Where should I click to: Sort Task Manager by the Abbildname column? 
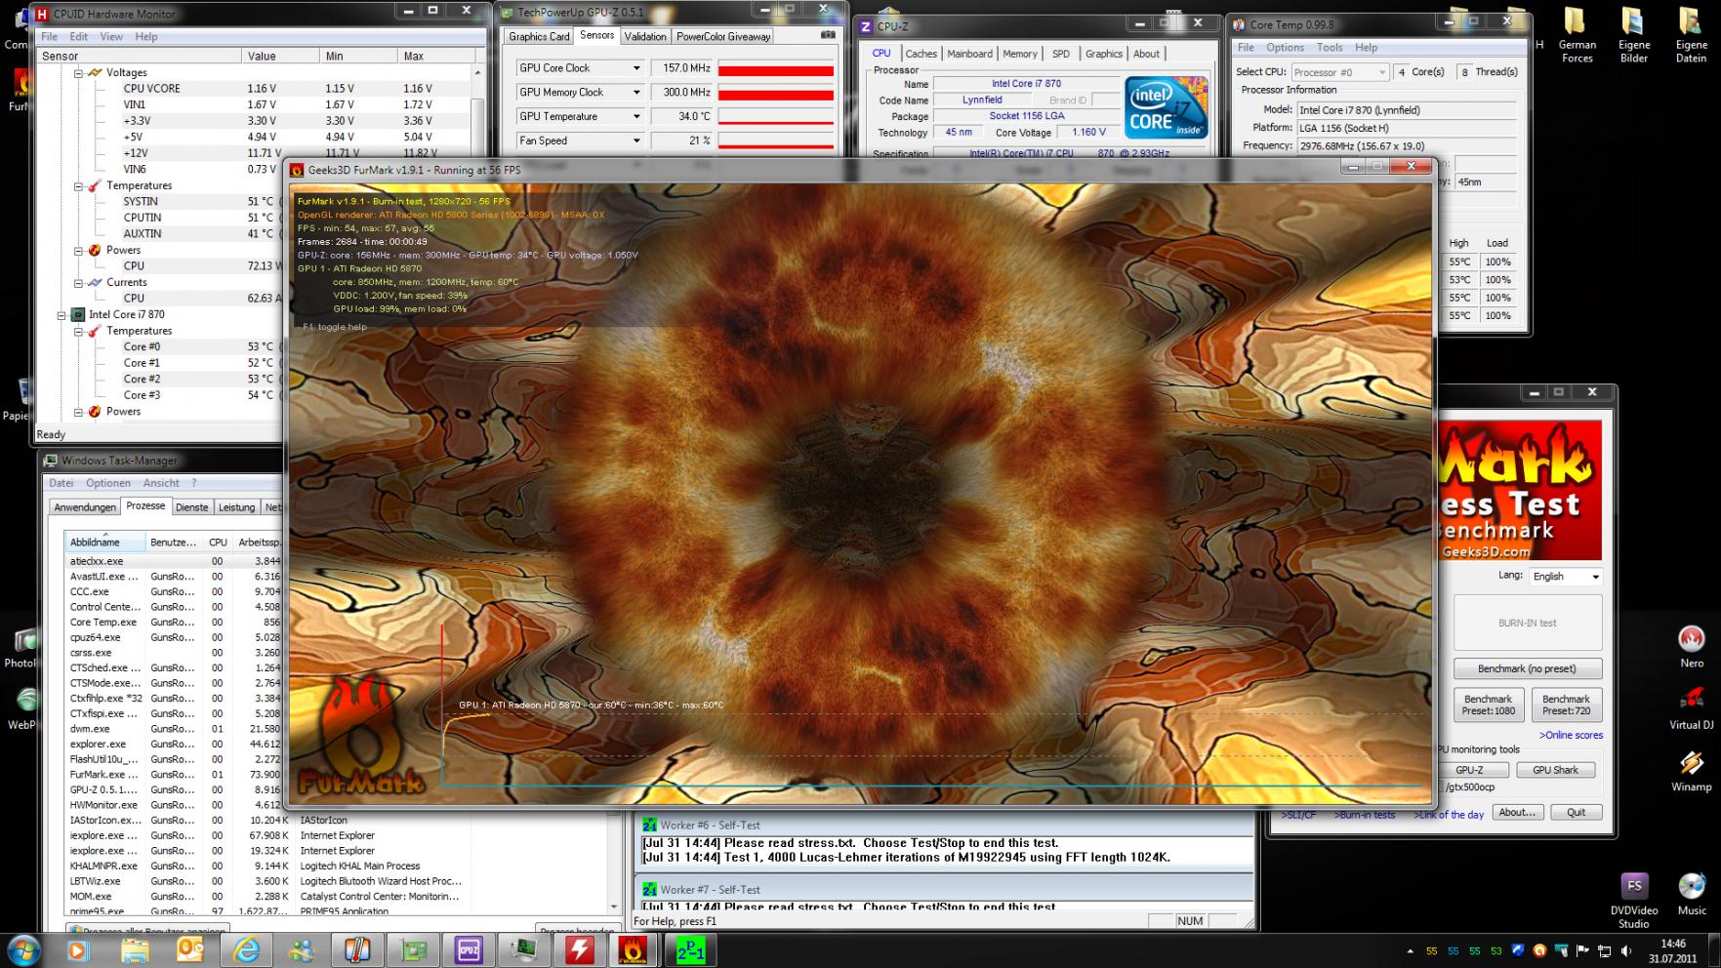click(x=105, y=543)
